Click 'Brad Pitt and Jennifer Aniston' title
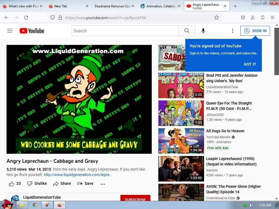The image size is (279, 209). point(232,78)
